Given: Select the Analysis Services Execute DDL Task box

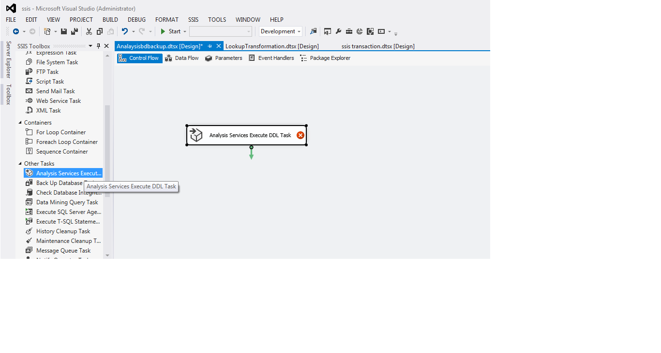Looking at the screenshot, I should tap(247, 135).
